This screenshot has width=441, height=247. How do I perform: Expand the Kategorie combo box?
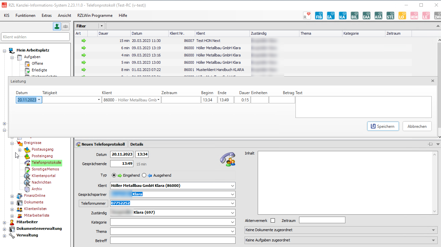233,222
